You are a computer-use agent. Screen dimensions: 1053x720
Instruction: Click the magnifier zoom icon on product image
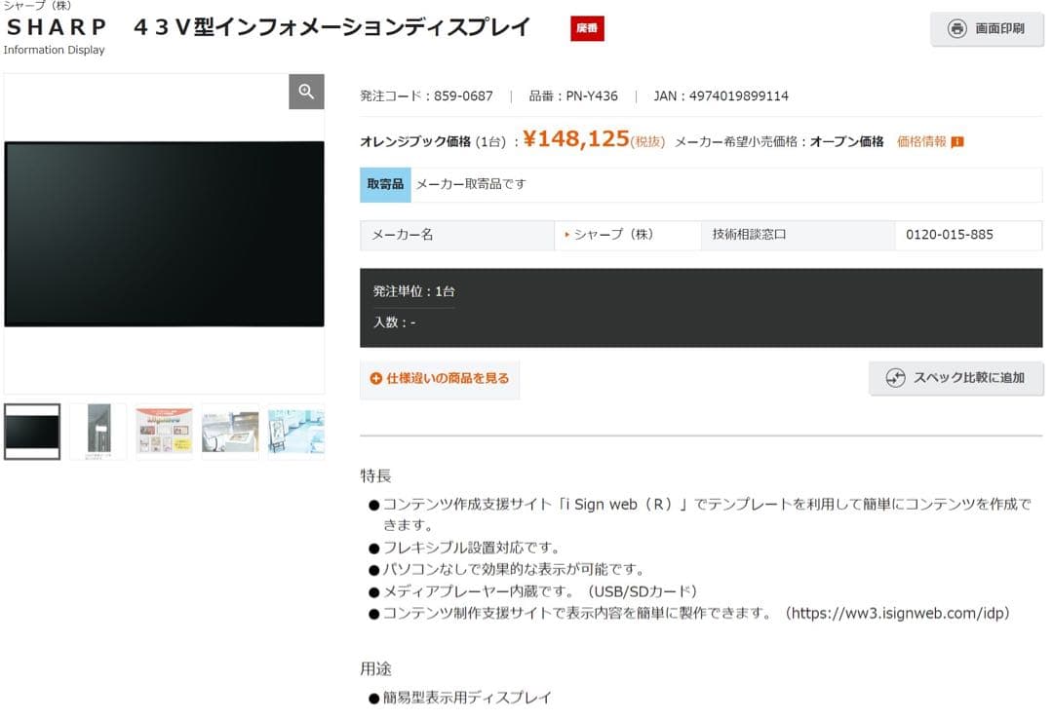(x=306, y=91)
